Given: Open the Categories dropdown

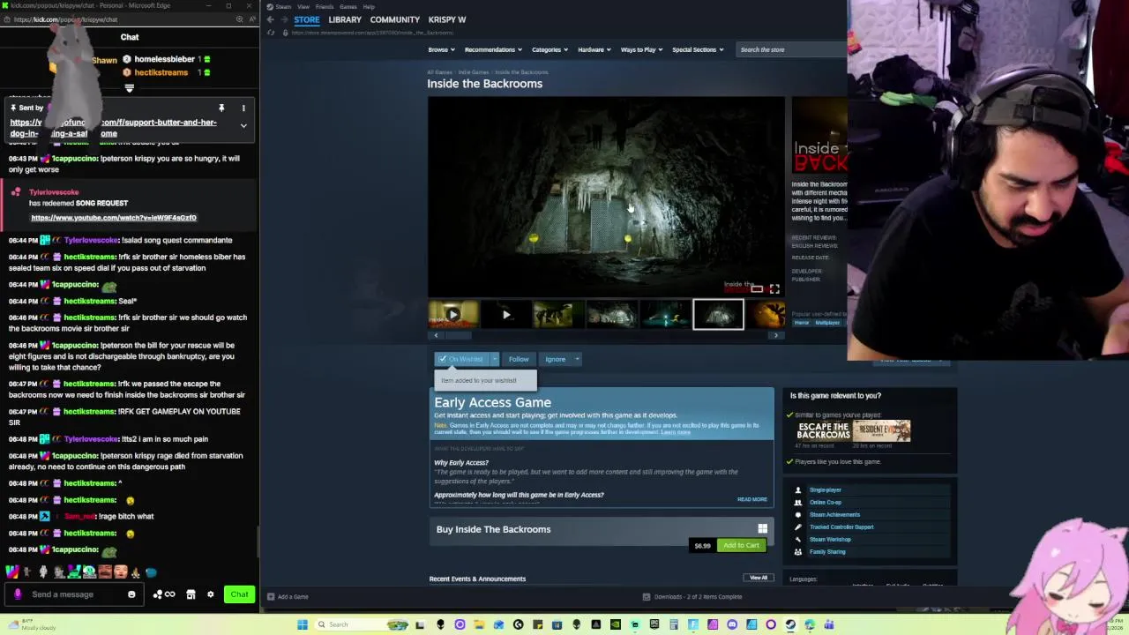Looking at the screenshot, I should tap(550, 49).
